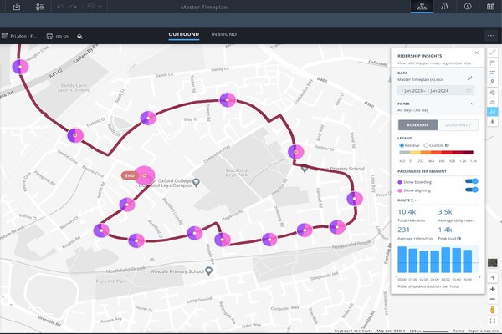This screenshot has width=502, height=334.
Task: Select the OUTBOUND direction tab
Action: point(184,34)
